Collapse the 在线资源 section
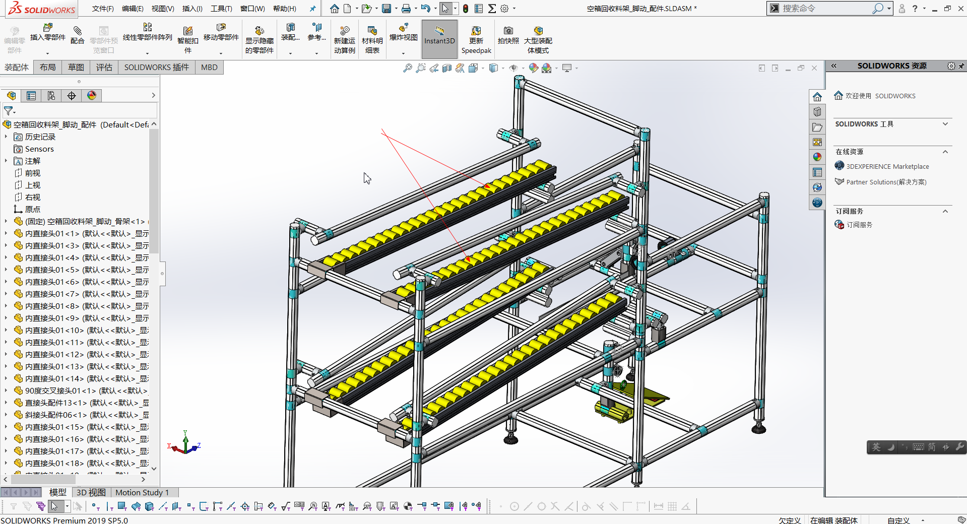 [x=945, y=152]
